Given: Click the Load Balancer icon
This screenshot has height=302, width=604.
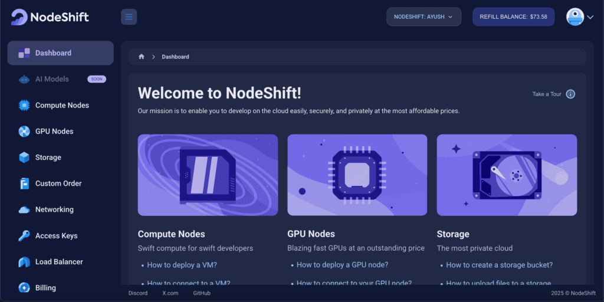Looking at the screenshot, I should tap(24, 262).
